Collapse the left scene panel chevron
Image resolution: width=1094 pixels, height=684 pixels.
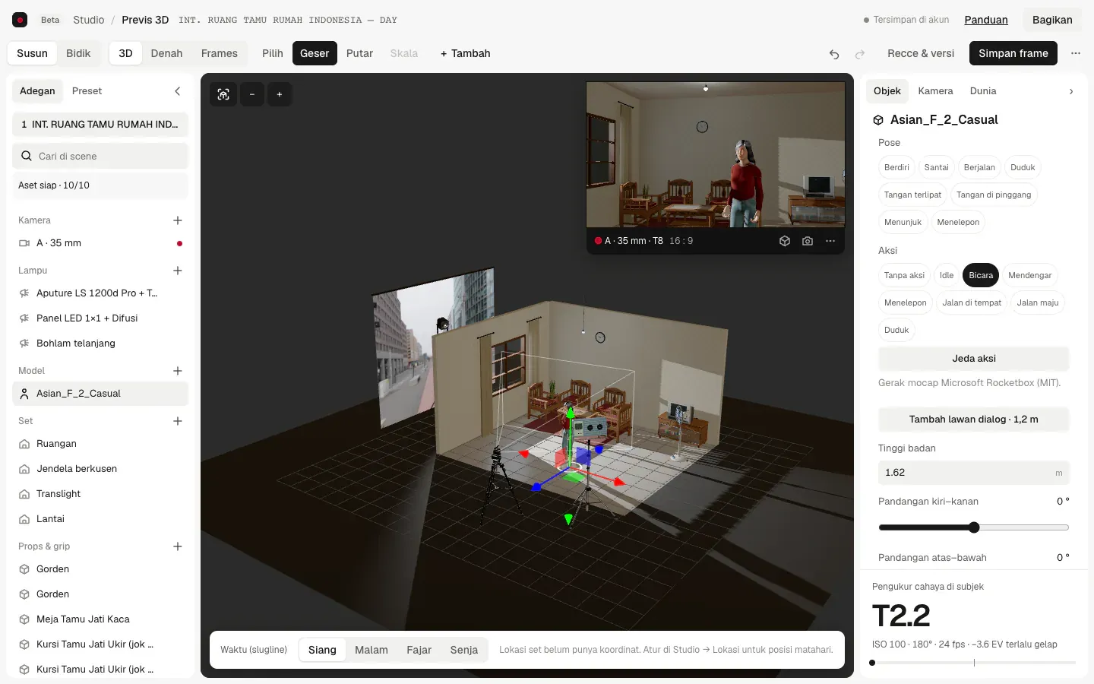click(178, 91)
